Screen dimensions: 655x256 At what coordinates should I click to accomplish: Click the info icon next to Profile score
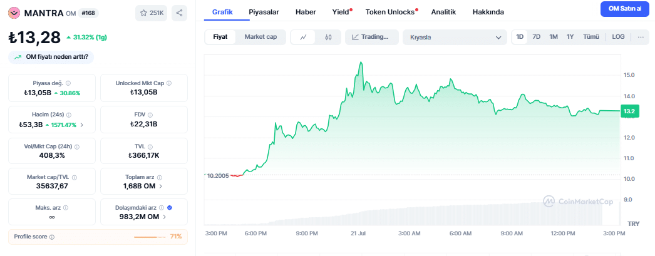(52, 237)
